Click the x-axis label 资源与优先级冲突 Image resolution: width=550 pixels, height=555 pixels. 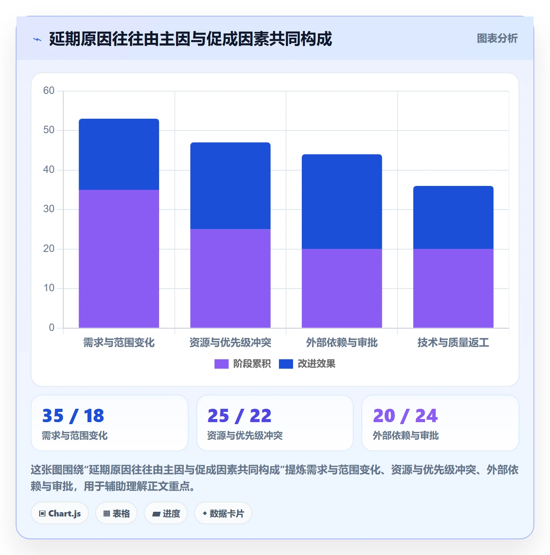231,343
